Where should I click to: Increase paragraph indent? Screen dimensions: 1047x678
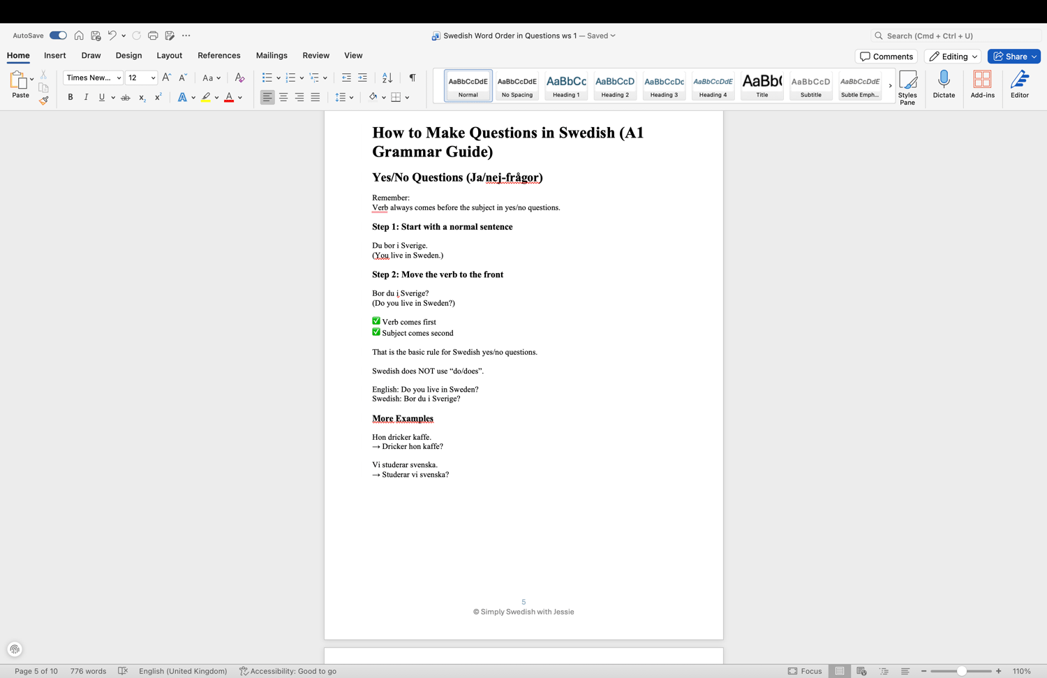(x=362, y=78)
